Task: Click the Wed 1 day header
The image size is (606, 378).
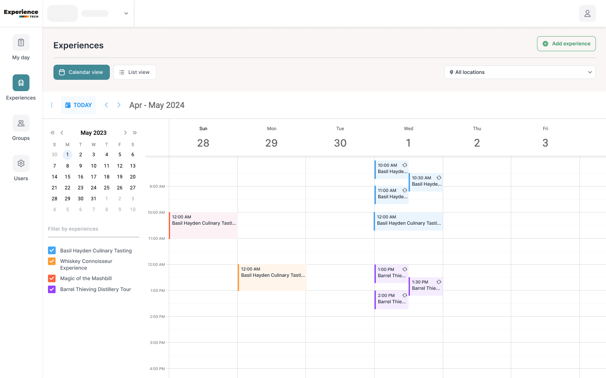Action: 408,138
